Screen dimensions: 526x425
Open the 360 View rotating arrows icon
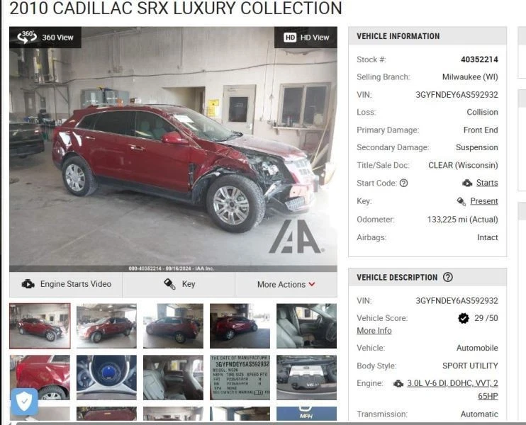pyautogui.click(x=27, y=37)
